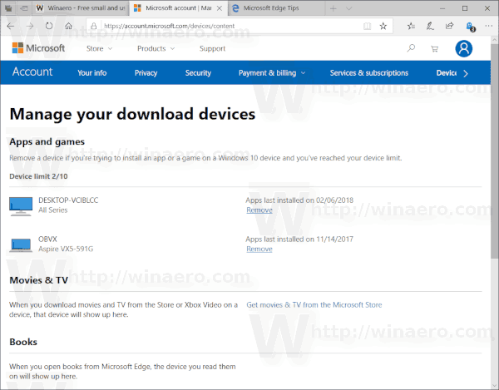Image resolution: width=499 pixels, height=390 pixels.
Task: Open the extension icon with badge 3
Action: 470,27
